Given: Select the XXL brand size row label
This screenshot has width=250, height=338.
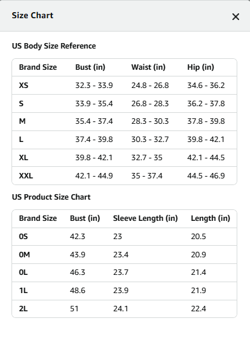Looking at the screenshot, I should [x=26, y=176].
